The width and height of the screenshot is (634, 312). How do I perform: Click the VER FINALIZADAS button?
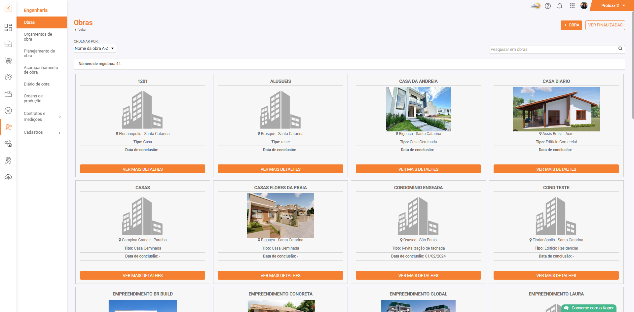[605, 25]
